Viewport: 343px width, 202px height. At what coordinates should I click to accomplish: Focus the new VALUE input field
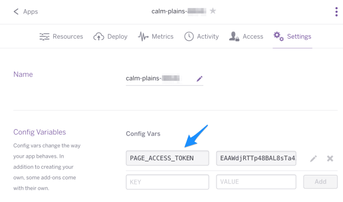point(256,181)
